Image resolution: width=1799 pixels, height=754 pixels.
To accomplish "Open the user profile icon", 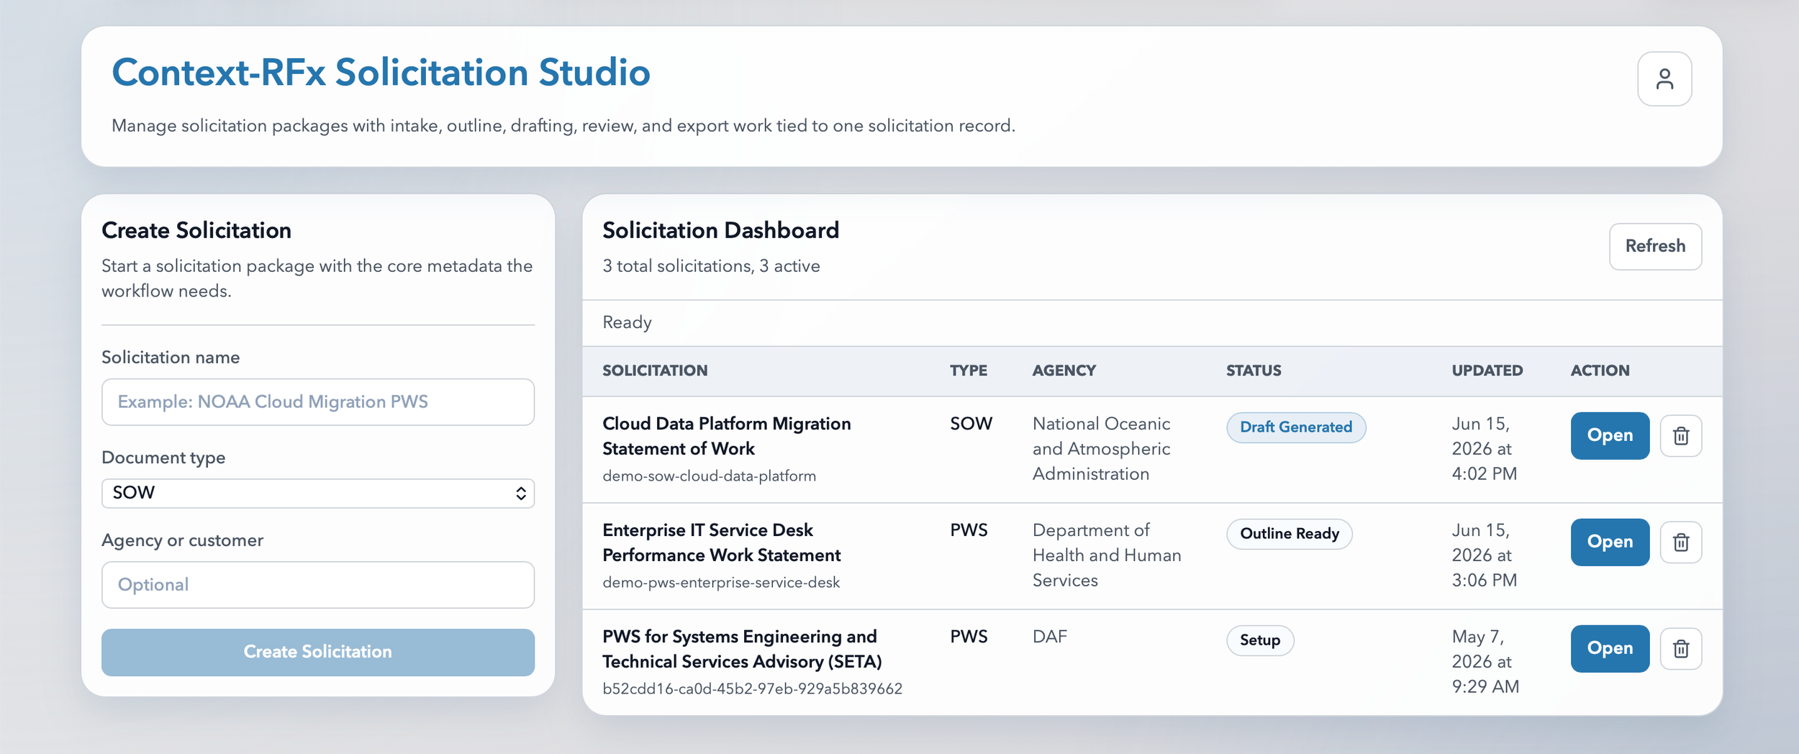I will click(1664, 78).
